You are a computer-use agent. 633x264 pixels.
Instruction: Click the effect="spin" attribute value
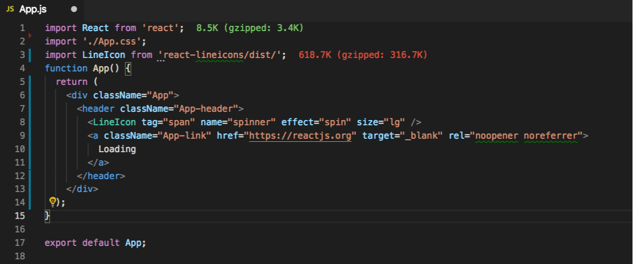click(335, 122)
